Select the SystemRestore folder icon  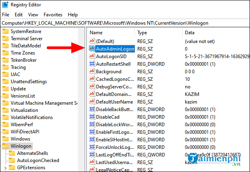(x=6, y=31)
